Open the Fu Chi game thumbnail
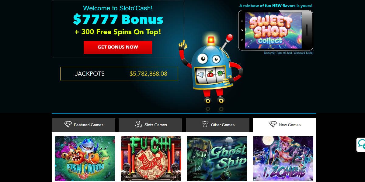Viewport: 365px width, 182px height. pyautogui.click(x=151, y=159)
